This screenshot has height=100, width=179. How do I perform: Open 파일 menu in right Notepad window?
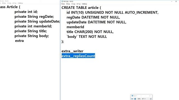tap(63, 4)
